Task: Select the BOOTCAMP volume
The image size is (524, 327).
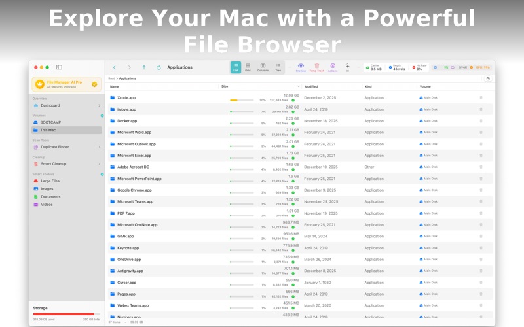Action: click(x=67, y=122)
